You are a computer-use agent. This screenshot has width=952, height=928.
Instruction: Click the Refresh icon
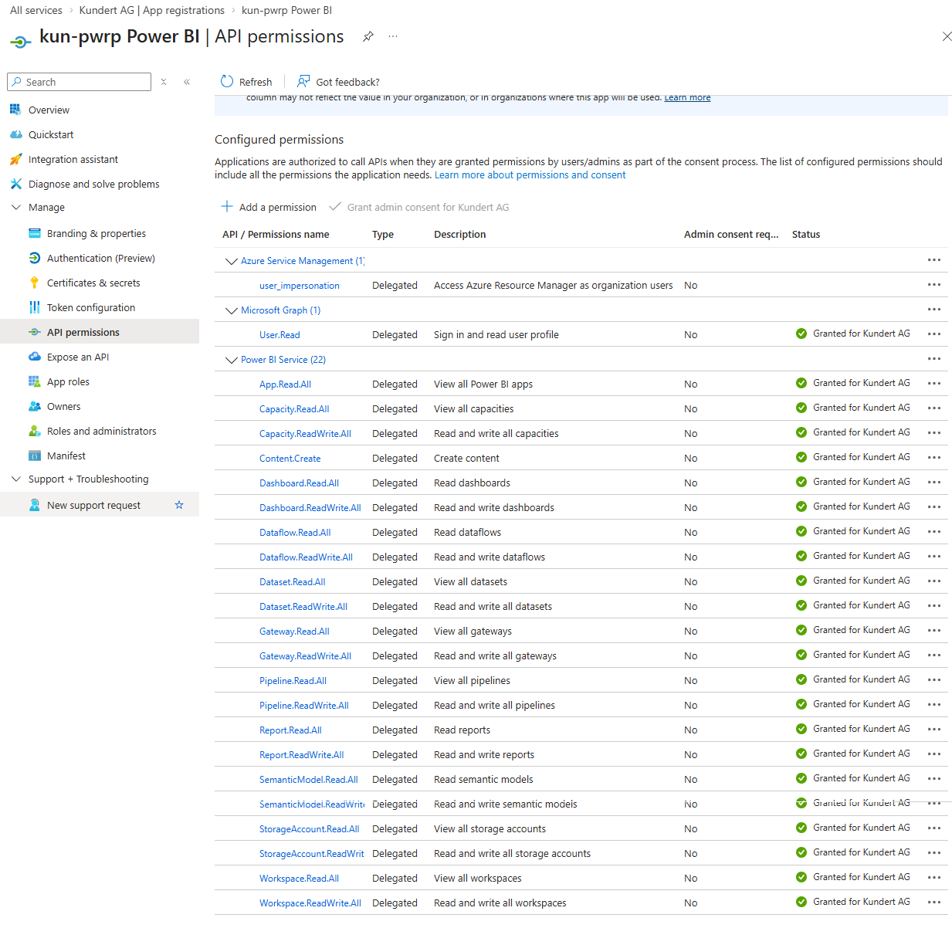[227, 82]
